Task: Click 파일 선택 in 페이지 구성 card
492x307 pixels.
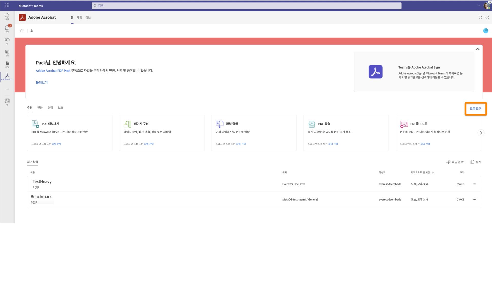Action: point(149,144)
